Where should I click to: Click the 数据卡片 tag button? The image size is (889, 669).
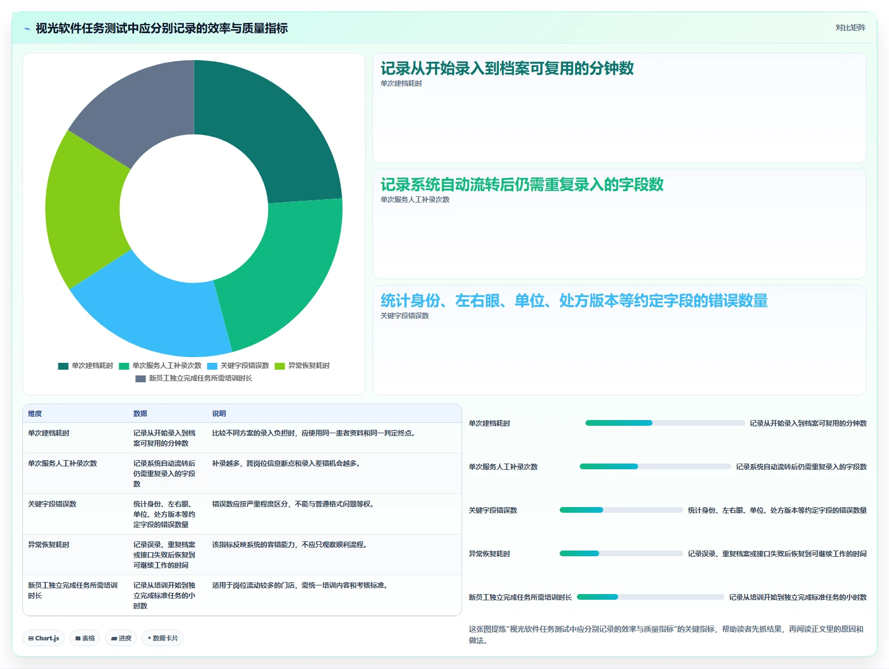pos(163,638)
